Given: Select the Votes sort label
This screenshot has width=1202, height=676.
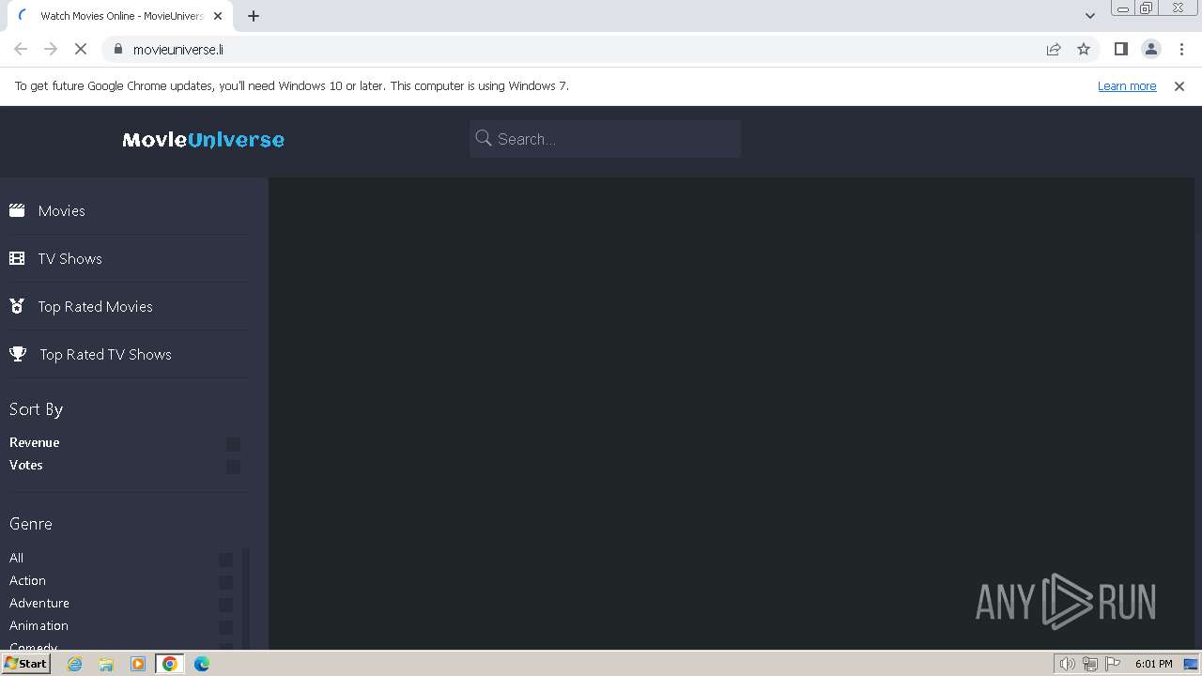Looking at the screenshot, I should [x=25, y=465].
